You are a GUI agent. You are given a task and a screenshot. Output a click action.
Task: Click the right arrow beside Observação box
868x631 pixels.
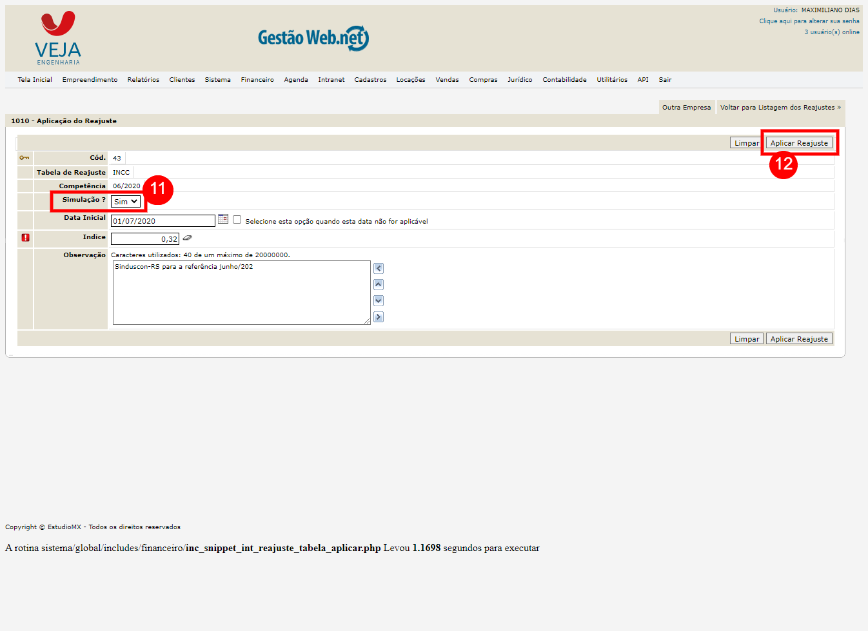click(x=379, y=316)
